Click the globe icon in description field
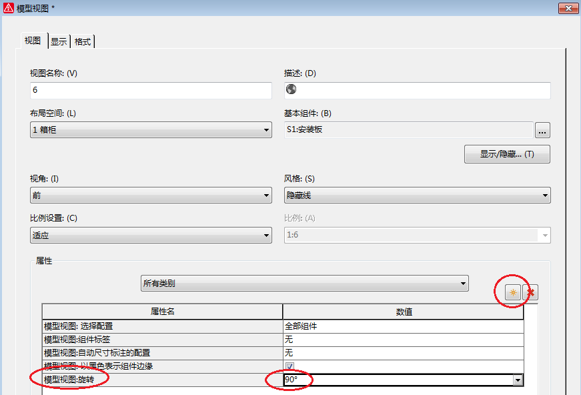Screen dimensions: 581x395 click(x=291, y=89)
